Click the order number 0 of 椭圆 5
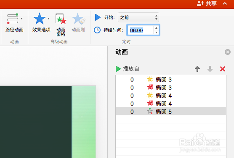The height and width of the screenshot is (158, 234). coord(132,112)
